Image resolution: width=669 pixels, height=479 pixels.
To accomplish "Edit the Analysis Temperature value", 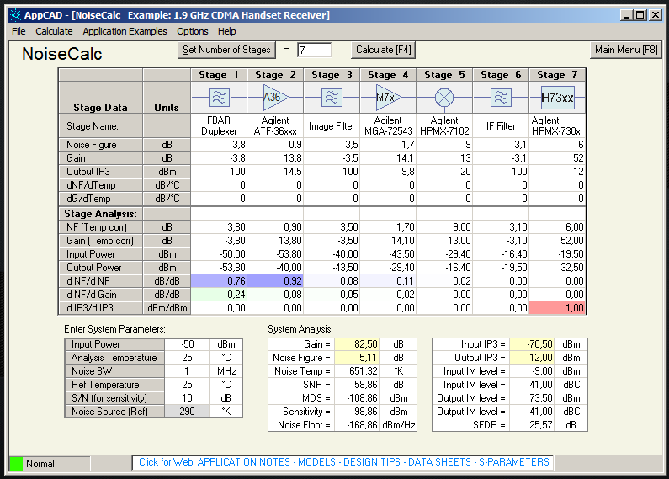I will coord(187,358).
